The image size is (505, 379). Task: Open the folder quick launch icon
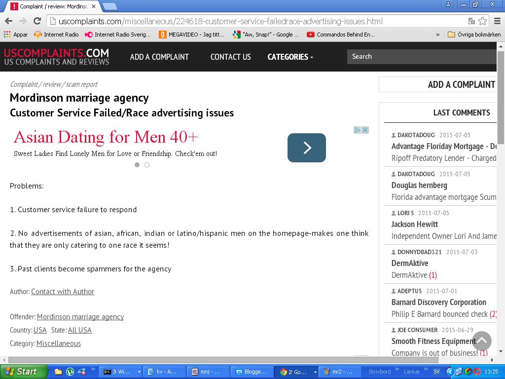(x=58, y=372)
